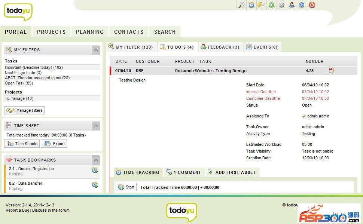Click the green plus add icon
The image size is (363, 224).
coord(271,5)
